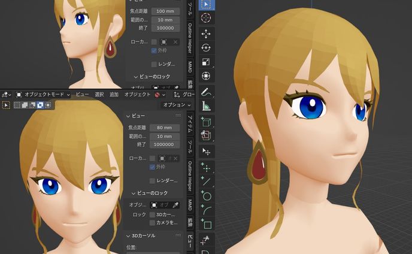The height and width of the screenshot is (254, 412).
Task: Adjust the 100 mm focal length field
Action: click(x=165, y=11)
